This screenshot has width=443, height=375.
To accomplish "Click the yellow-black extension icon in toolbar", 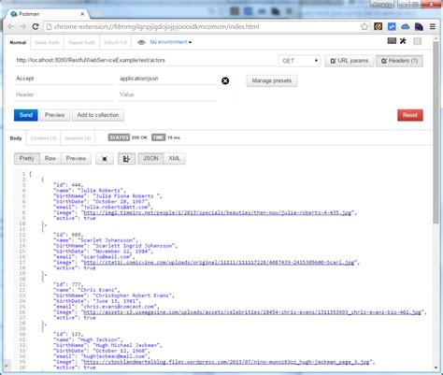I will tap(378, 26).
